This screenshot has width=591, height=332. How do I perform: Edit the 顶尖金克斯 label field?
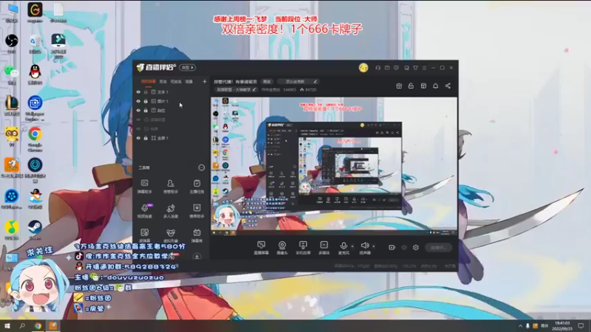coord(298,81)
